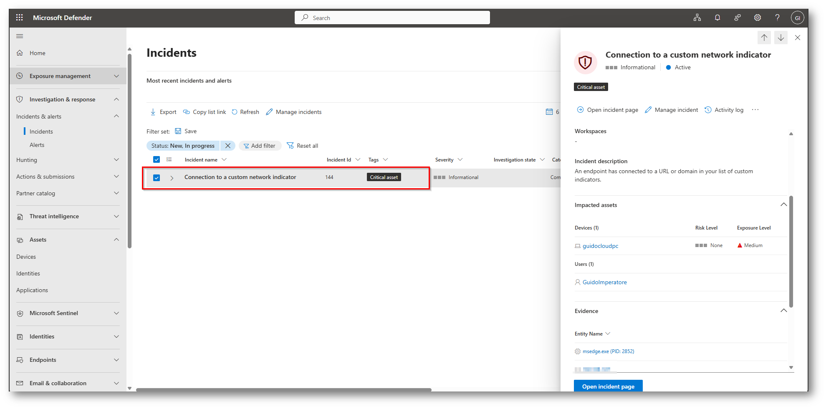The image size is (826, 409).
Task: Open device guidocloudpc link
Action: 600,246
